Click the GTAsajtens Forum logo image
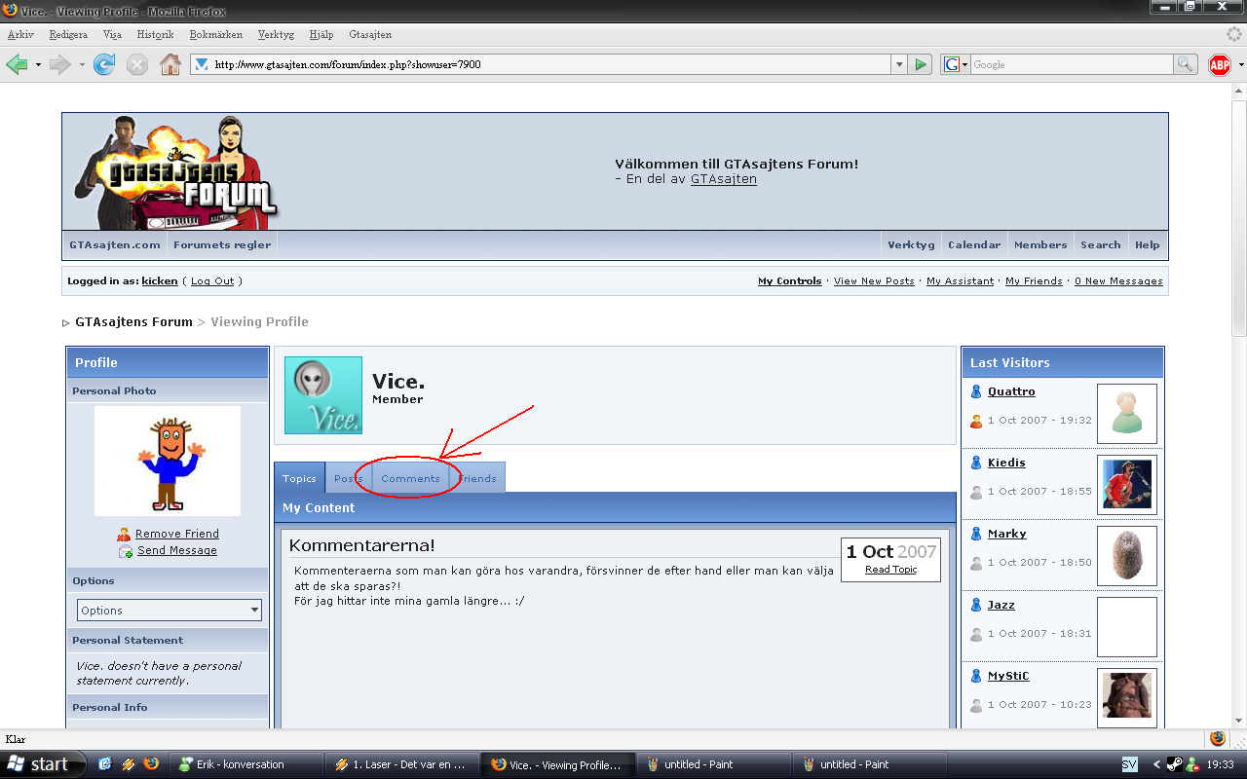The width and height of the screenshot is (1247, 779). click(x=175, y=172)
